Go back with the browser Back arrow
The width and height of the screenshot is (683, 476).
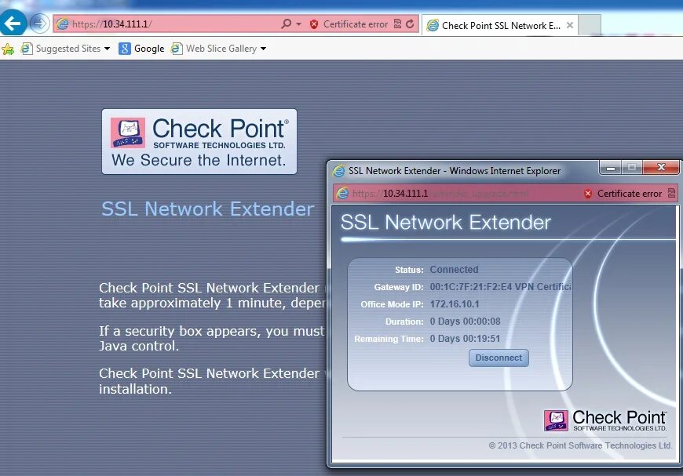[x=13, y=23]
